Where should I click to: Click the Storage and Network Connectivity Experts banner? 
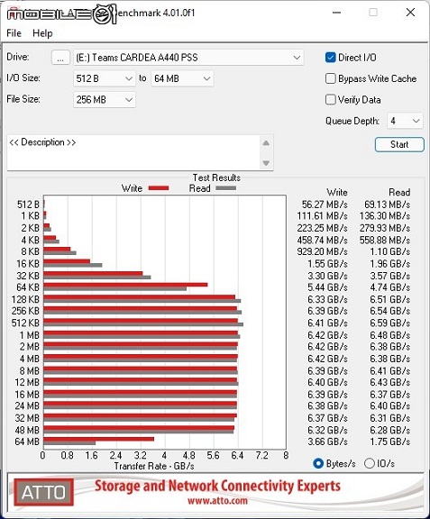coord(217,486)
